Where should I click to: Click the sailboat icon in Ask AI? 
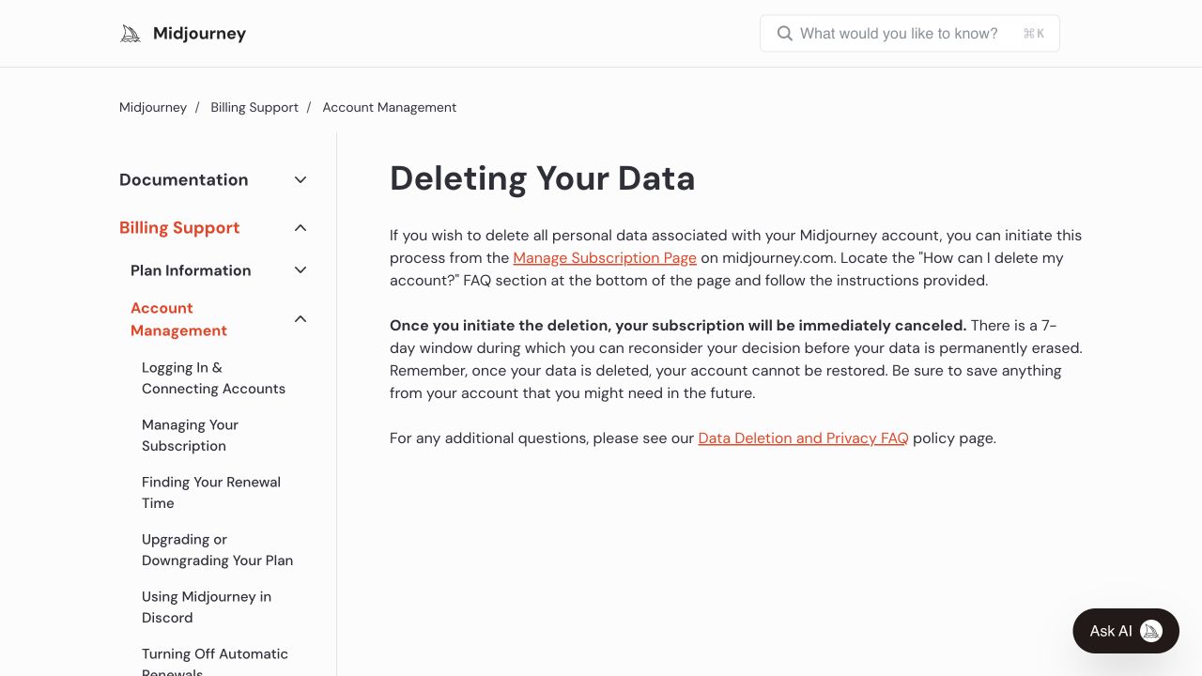click(x=1151, y=631)
